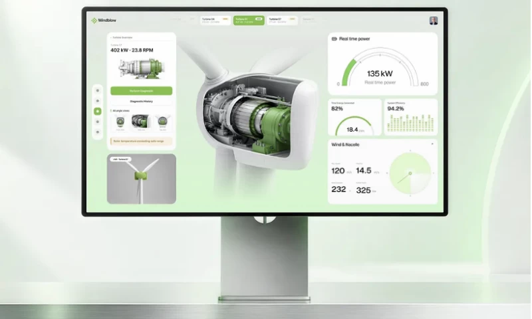532x319 pixels.
Task: Click the 94.2% system efficiency value
Action: pyautogui.click(x=395, y=109)
